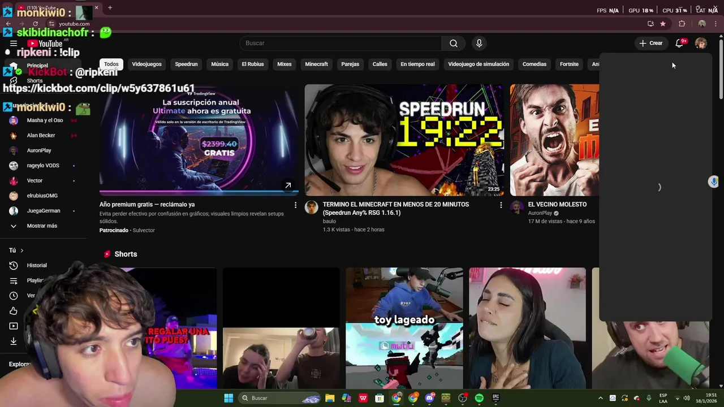
Task: Select the Fortnite filter chip
Action: point(569,64)
